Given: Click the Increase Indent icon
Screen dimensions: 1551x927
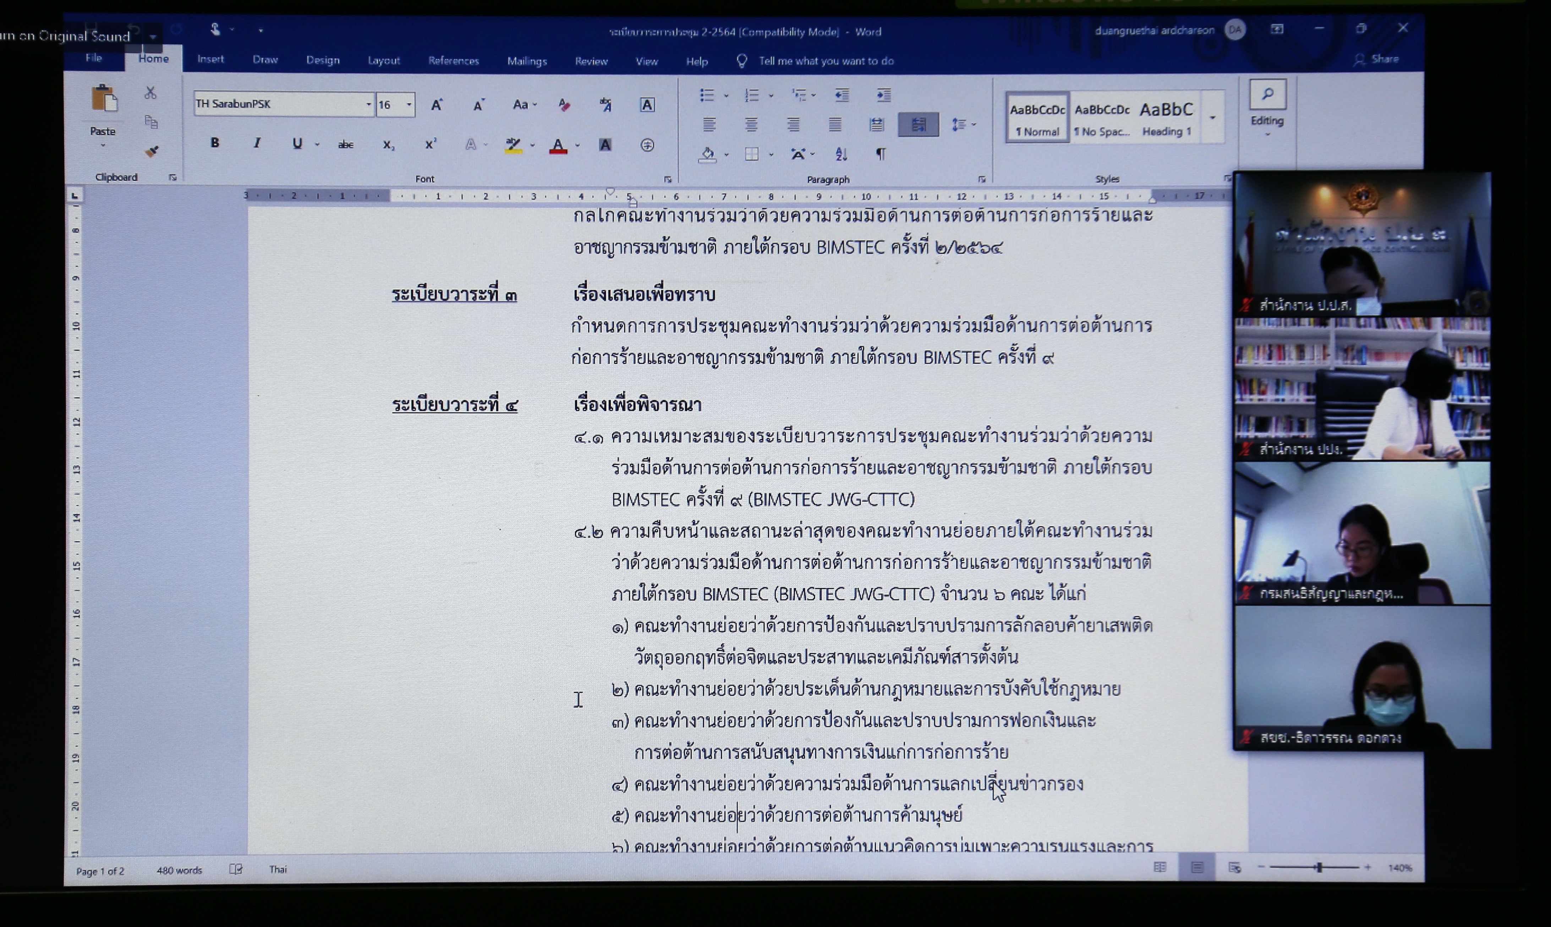Looking at the screenshot, I should (x=883, y=95).
